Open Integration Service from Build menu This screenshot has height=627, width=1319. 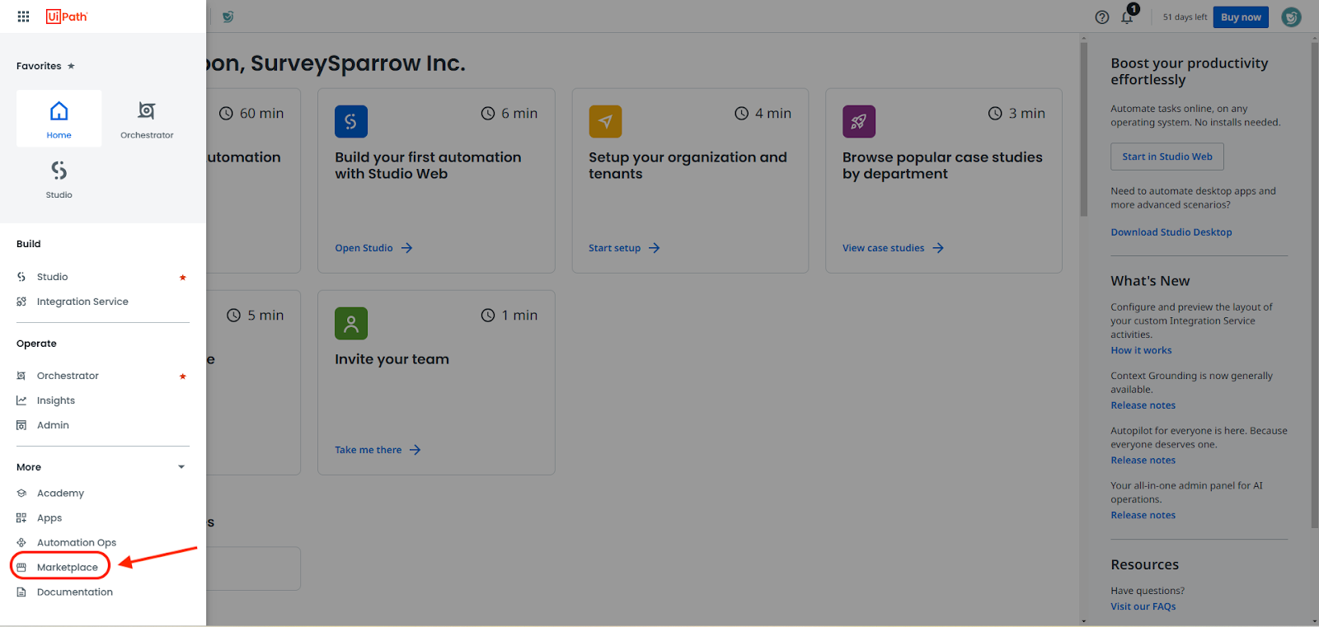coord(82,302)
